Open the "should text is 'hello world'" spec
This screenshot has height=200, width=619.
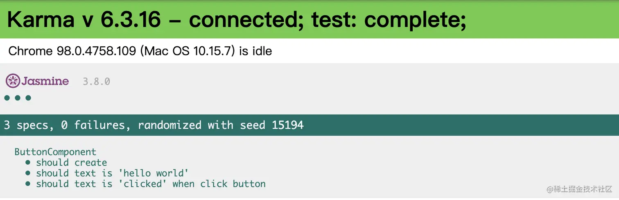coord(112,173)
